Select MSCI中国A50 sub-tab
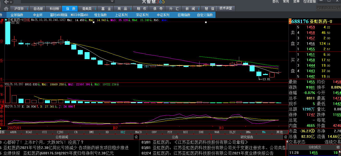 [79, 15]
